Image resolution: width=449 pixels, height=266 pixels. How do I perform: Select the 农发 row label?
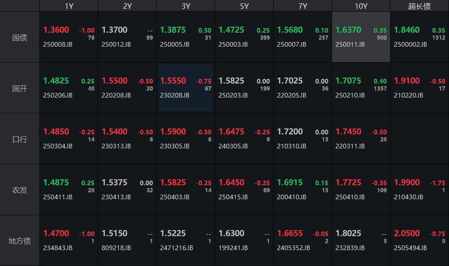pos(20,190)
